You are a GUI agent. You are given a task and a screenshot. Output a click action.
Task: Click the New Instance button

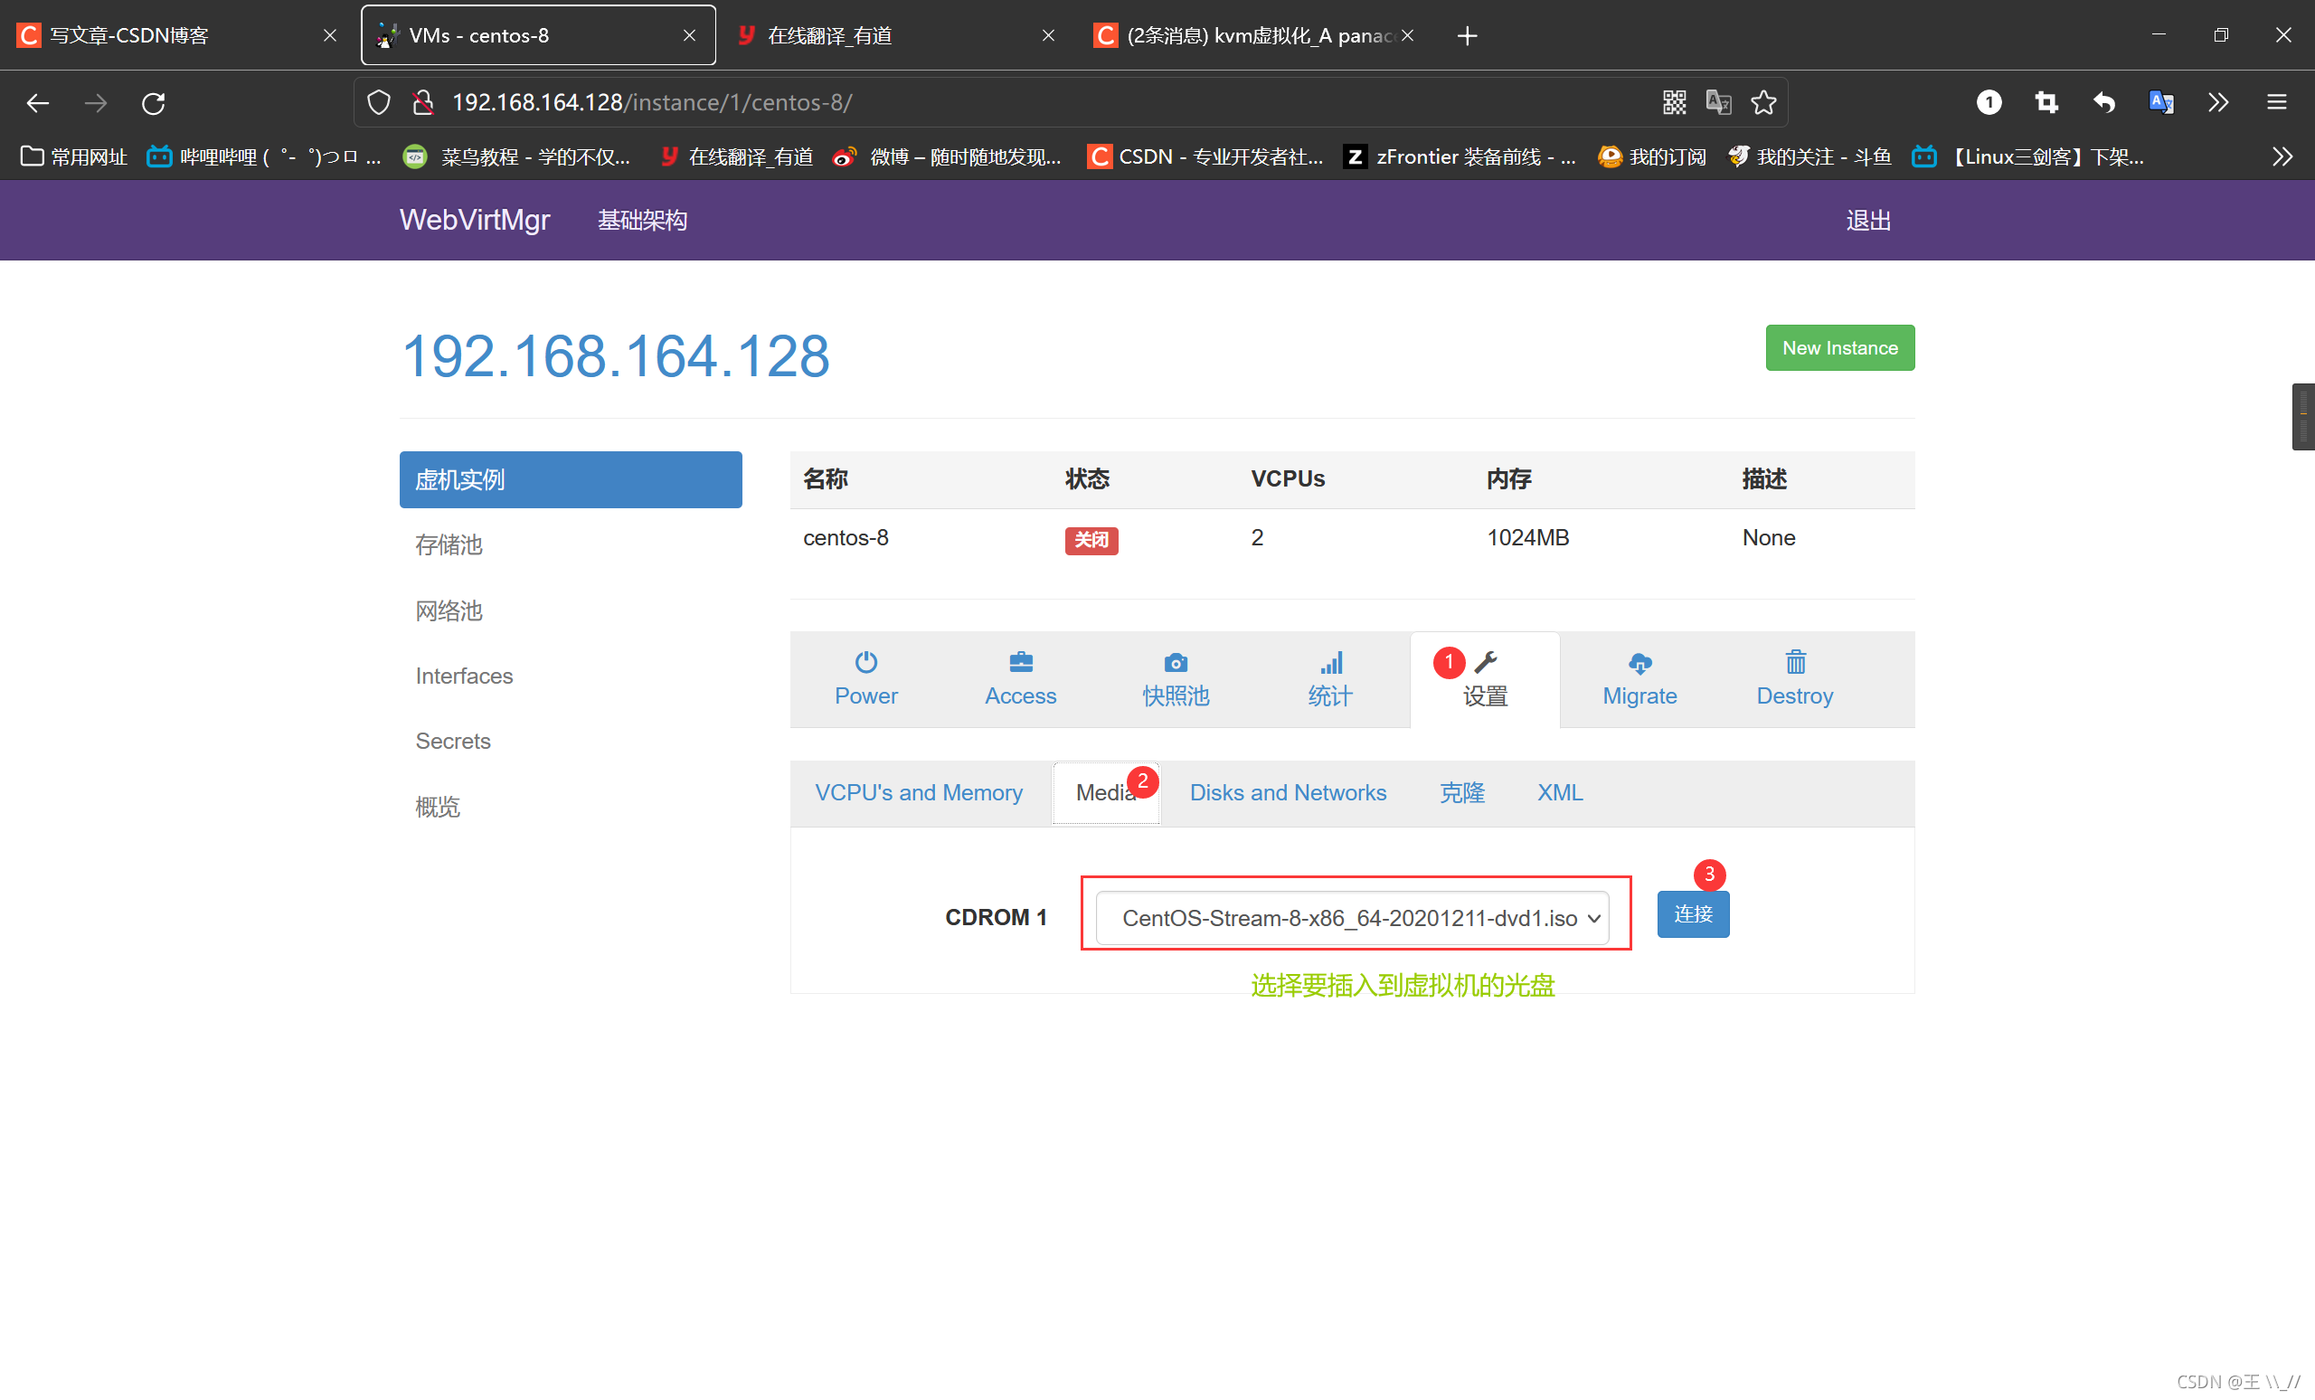pos(1838,345)
